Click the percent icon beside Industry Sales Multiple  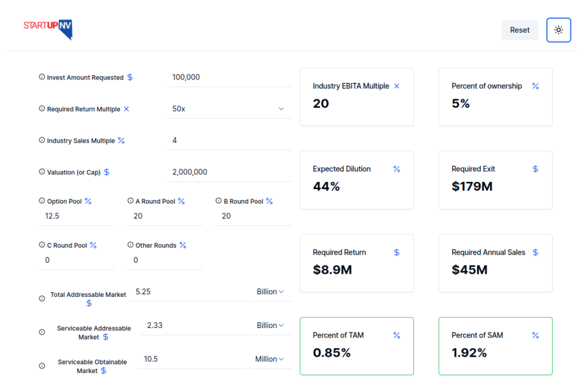coord(121,140)
